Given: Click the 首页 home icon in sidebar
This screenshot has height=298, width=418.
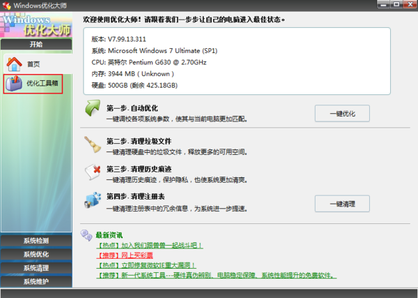Looking at the screenshot, I should [15, 64].
